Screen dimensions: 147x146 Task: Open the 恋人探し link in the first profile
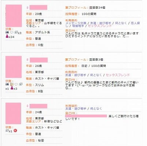[x=103, y=24]
